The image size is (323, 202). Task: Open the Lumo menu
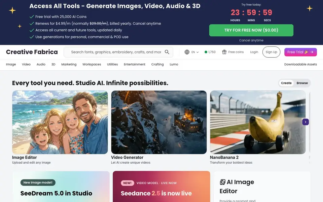pyautogui.click(x=174, y=64)
